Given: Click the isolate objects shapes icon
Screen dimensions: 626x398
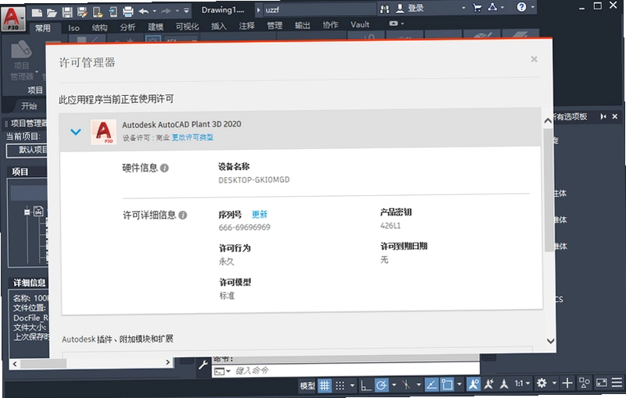Looking at the screenshot, I should pos(585,383).
